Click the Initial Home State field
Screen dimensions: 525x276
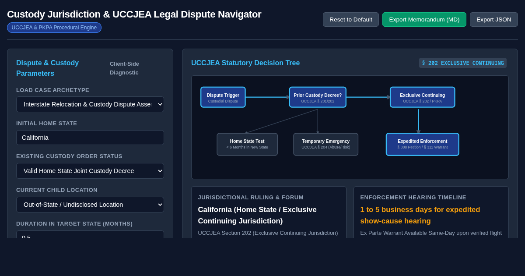(x=90, y=138)
